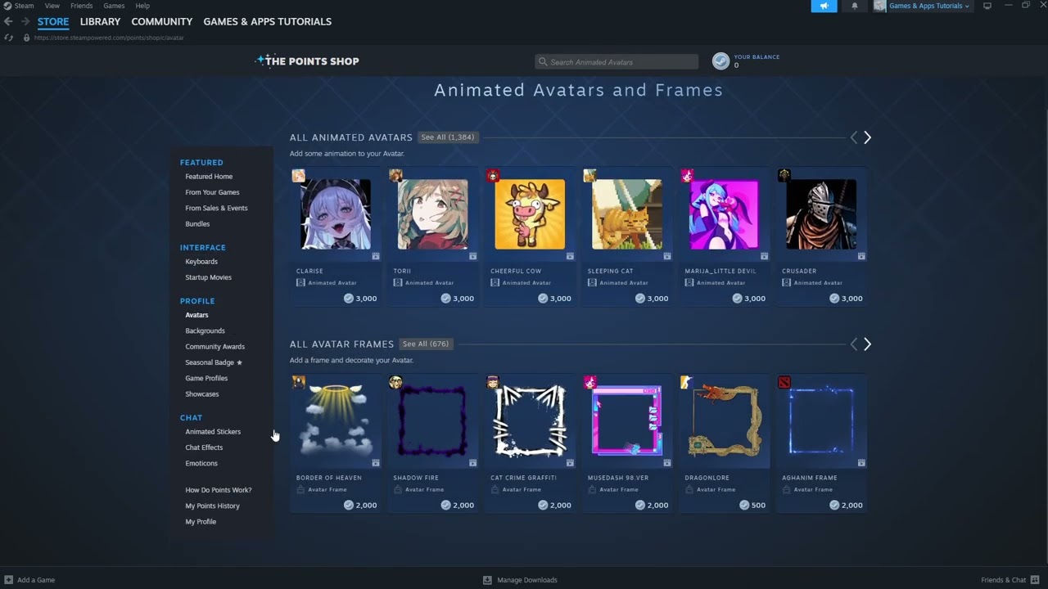This screenshot has width=1048, height=589.
Task: Open the Games menu
Action: pyautogui.click(x=114, y=6)
